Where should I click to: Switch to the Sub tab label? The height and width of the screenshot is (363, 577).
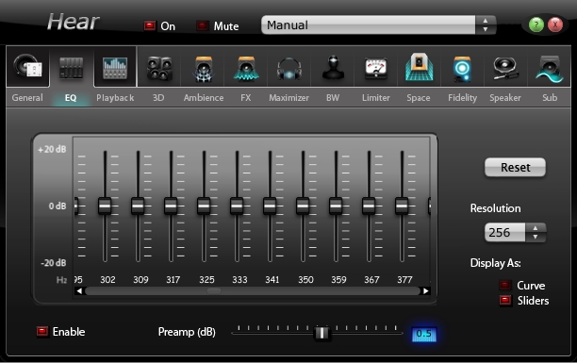550,97
